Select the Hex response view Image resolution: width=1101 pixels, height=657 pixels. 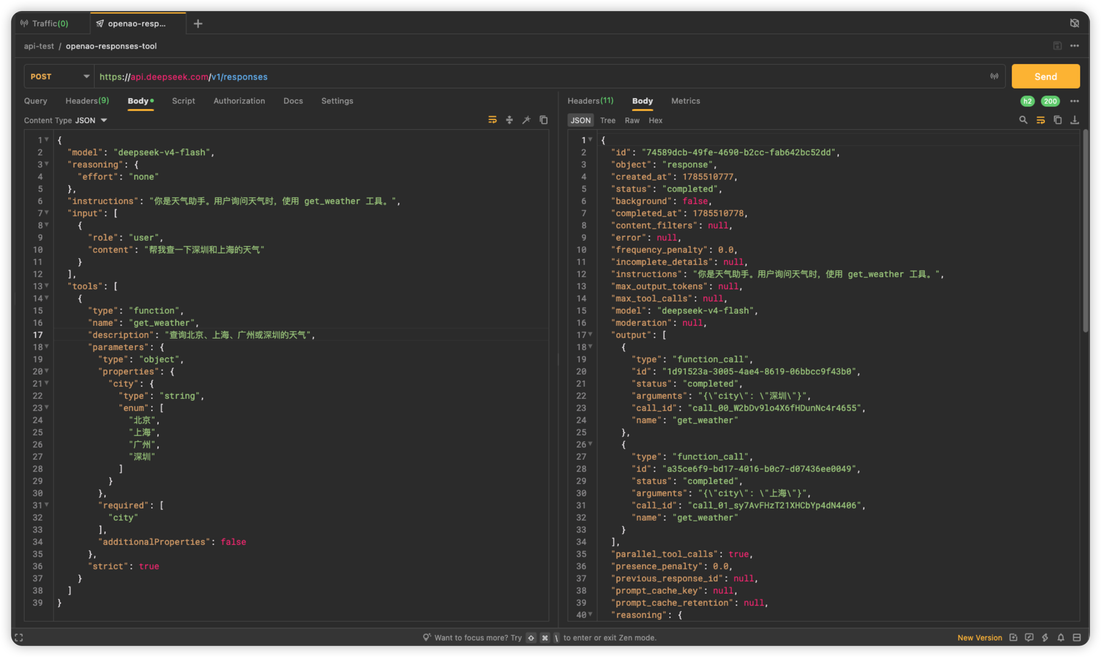coord(655,121)
